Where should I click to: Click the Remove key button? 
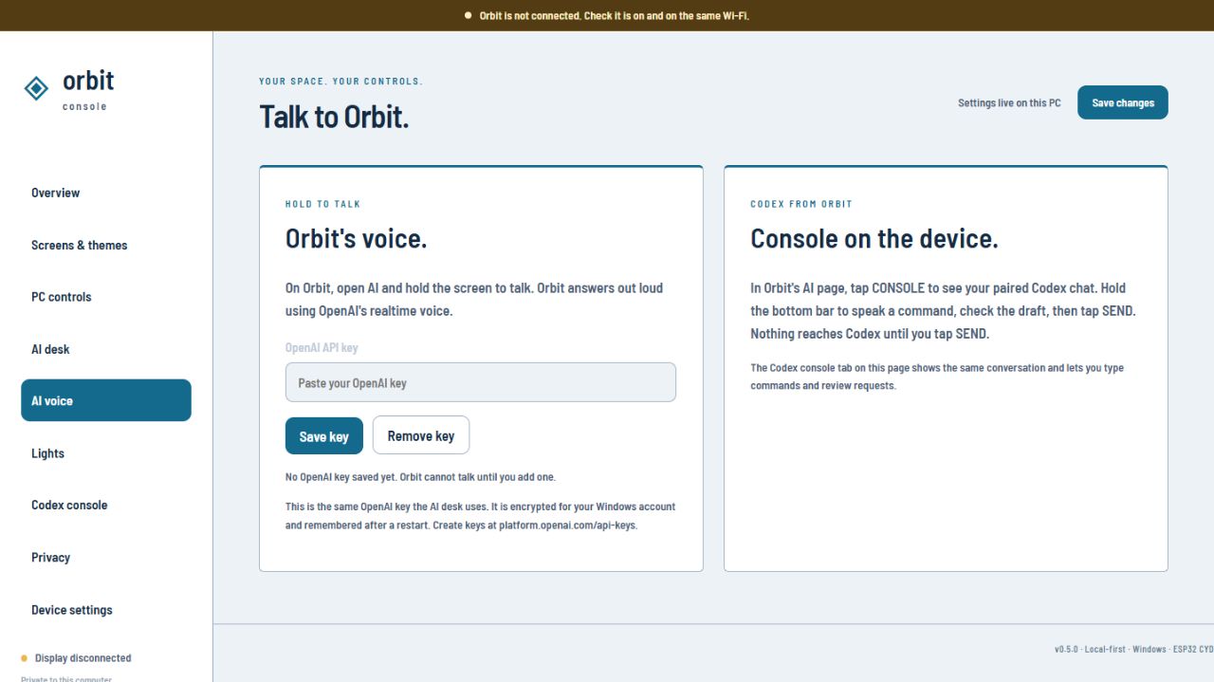(x=421, y=435)
